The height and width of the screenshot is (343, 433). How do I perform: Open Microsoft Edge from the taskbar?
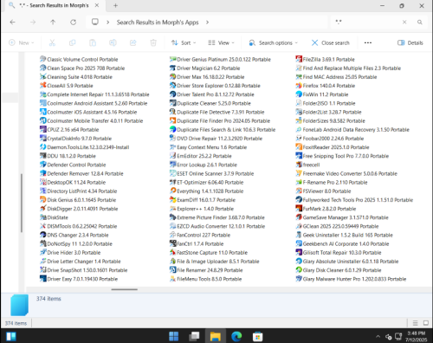click(x=236, y=336)
